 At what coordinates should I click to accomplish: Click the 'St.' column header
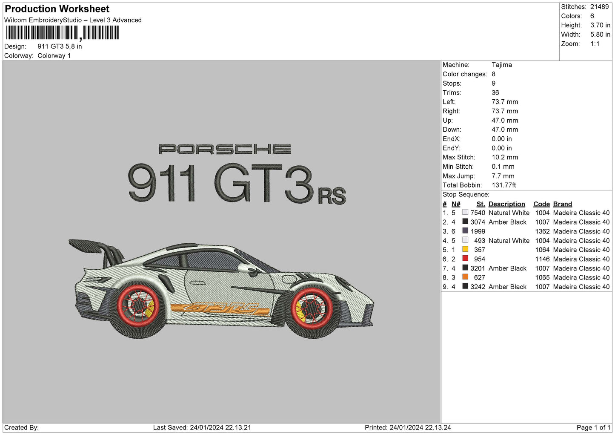pos(481,204)
